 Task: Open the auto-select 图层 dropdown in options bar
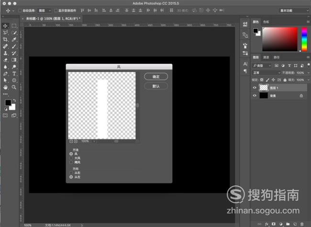(x=45, y=11)
